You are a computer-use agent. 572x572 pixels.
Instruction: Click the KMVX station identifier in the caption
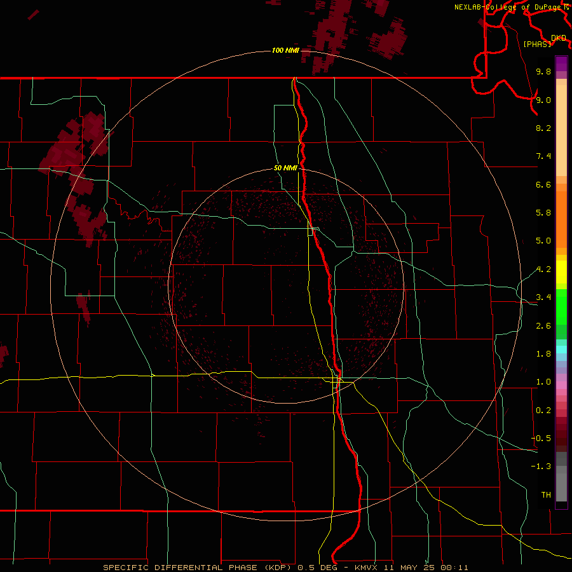365,568
